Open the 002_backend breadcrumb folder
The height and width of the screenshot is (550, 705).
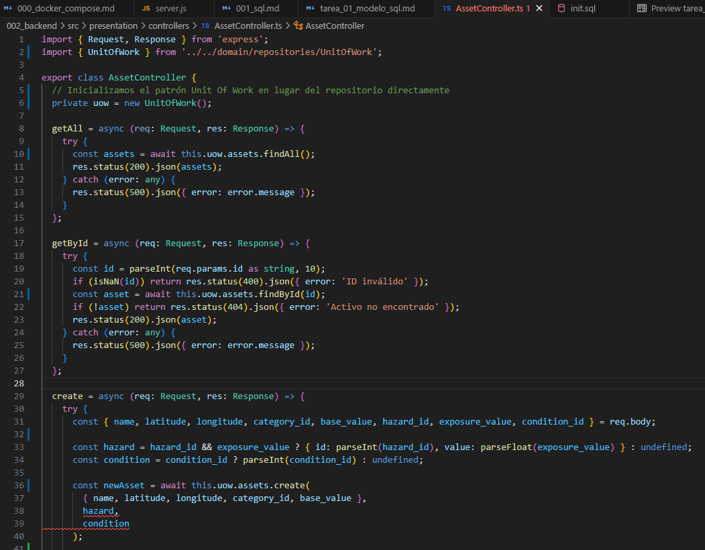coord(32,26)
